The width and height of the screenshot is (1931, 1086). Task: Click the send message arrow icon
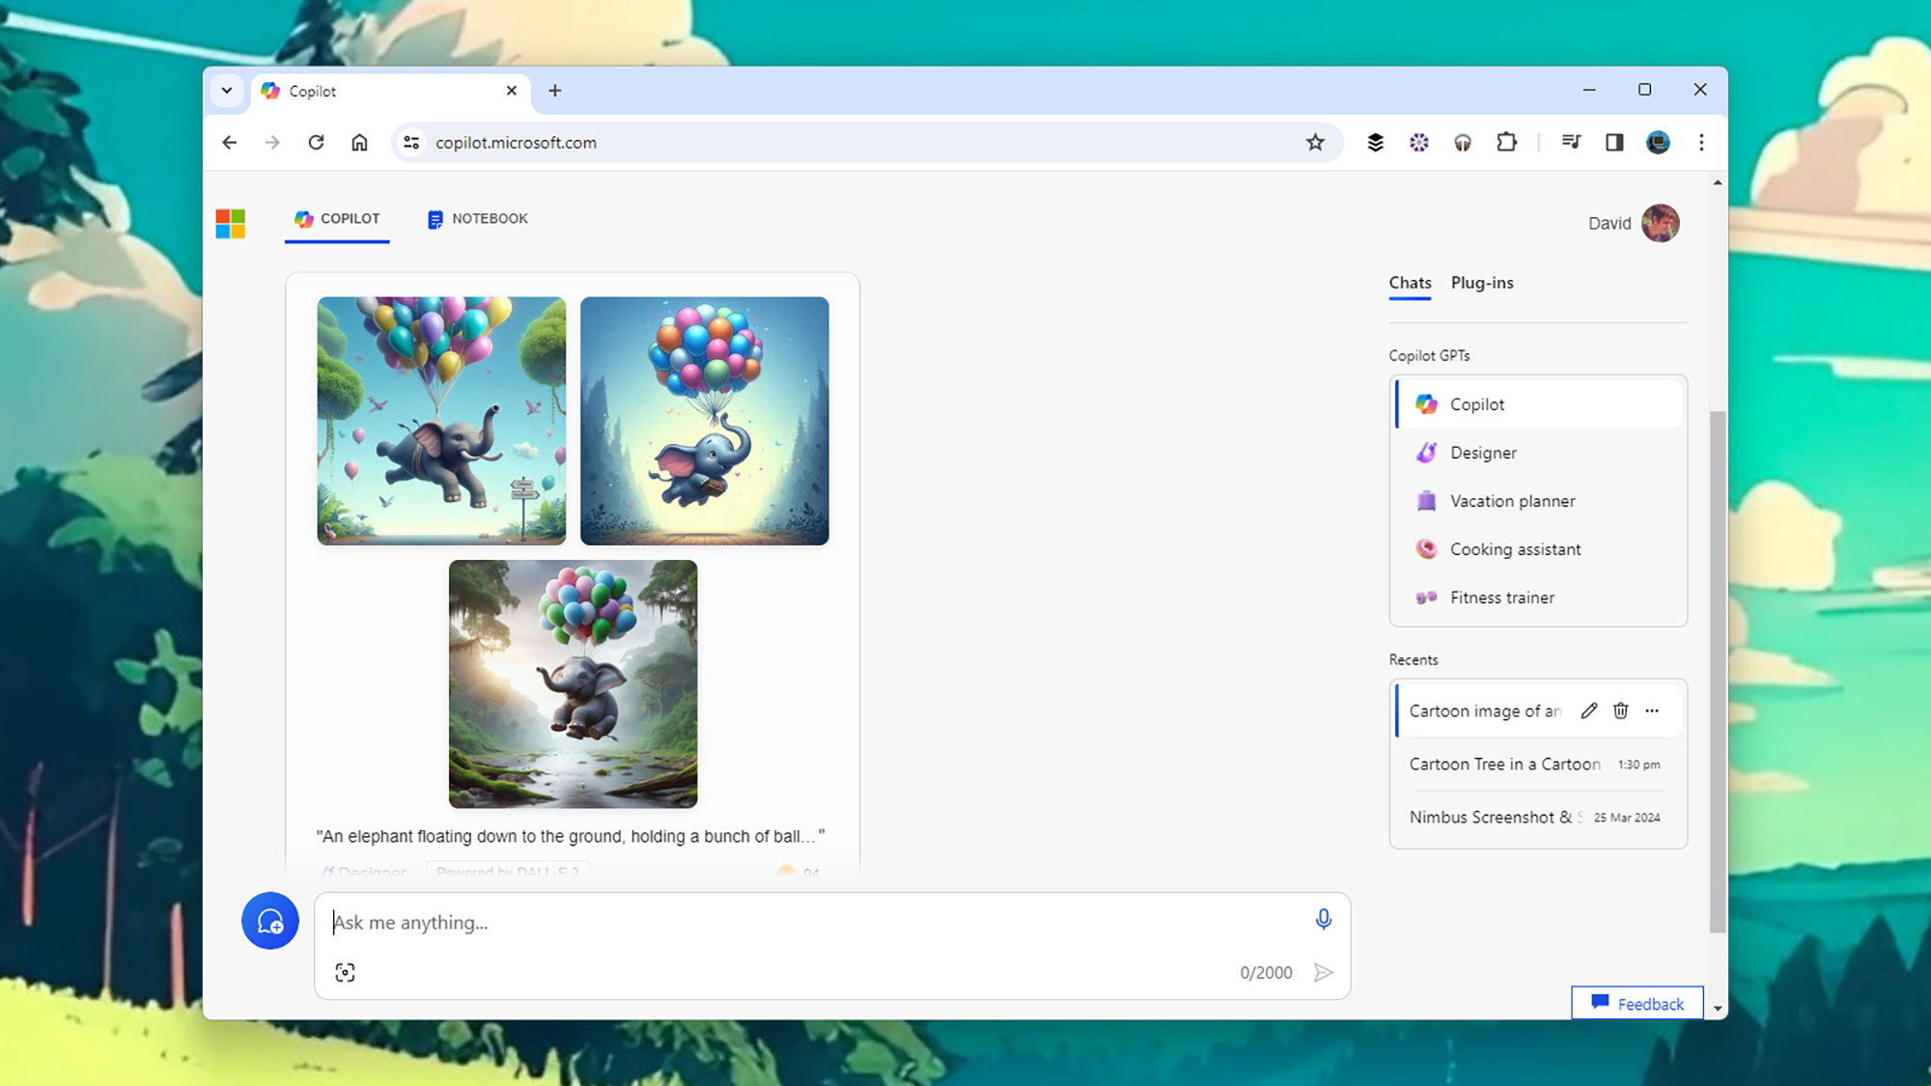(1323, 972)
